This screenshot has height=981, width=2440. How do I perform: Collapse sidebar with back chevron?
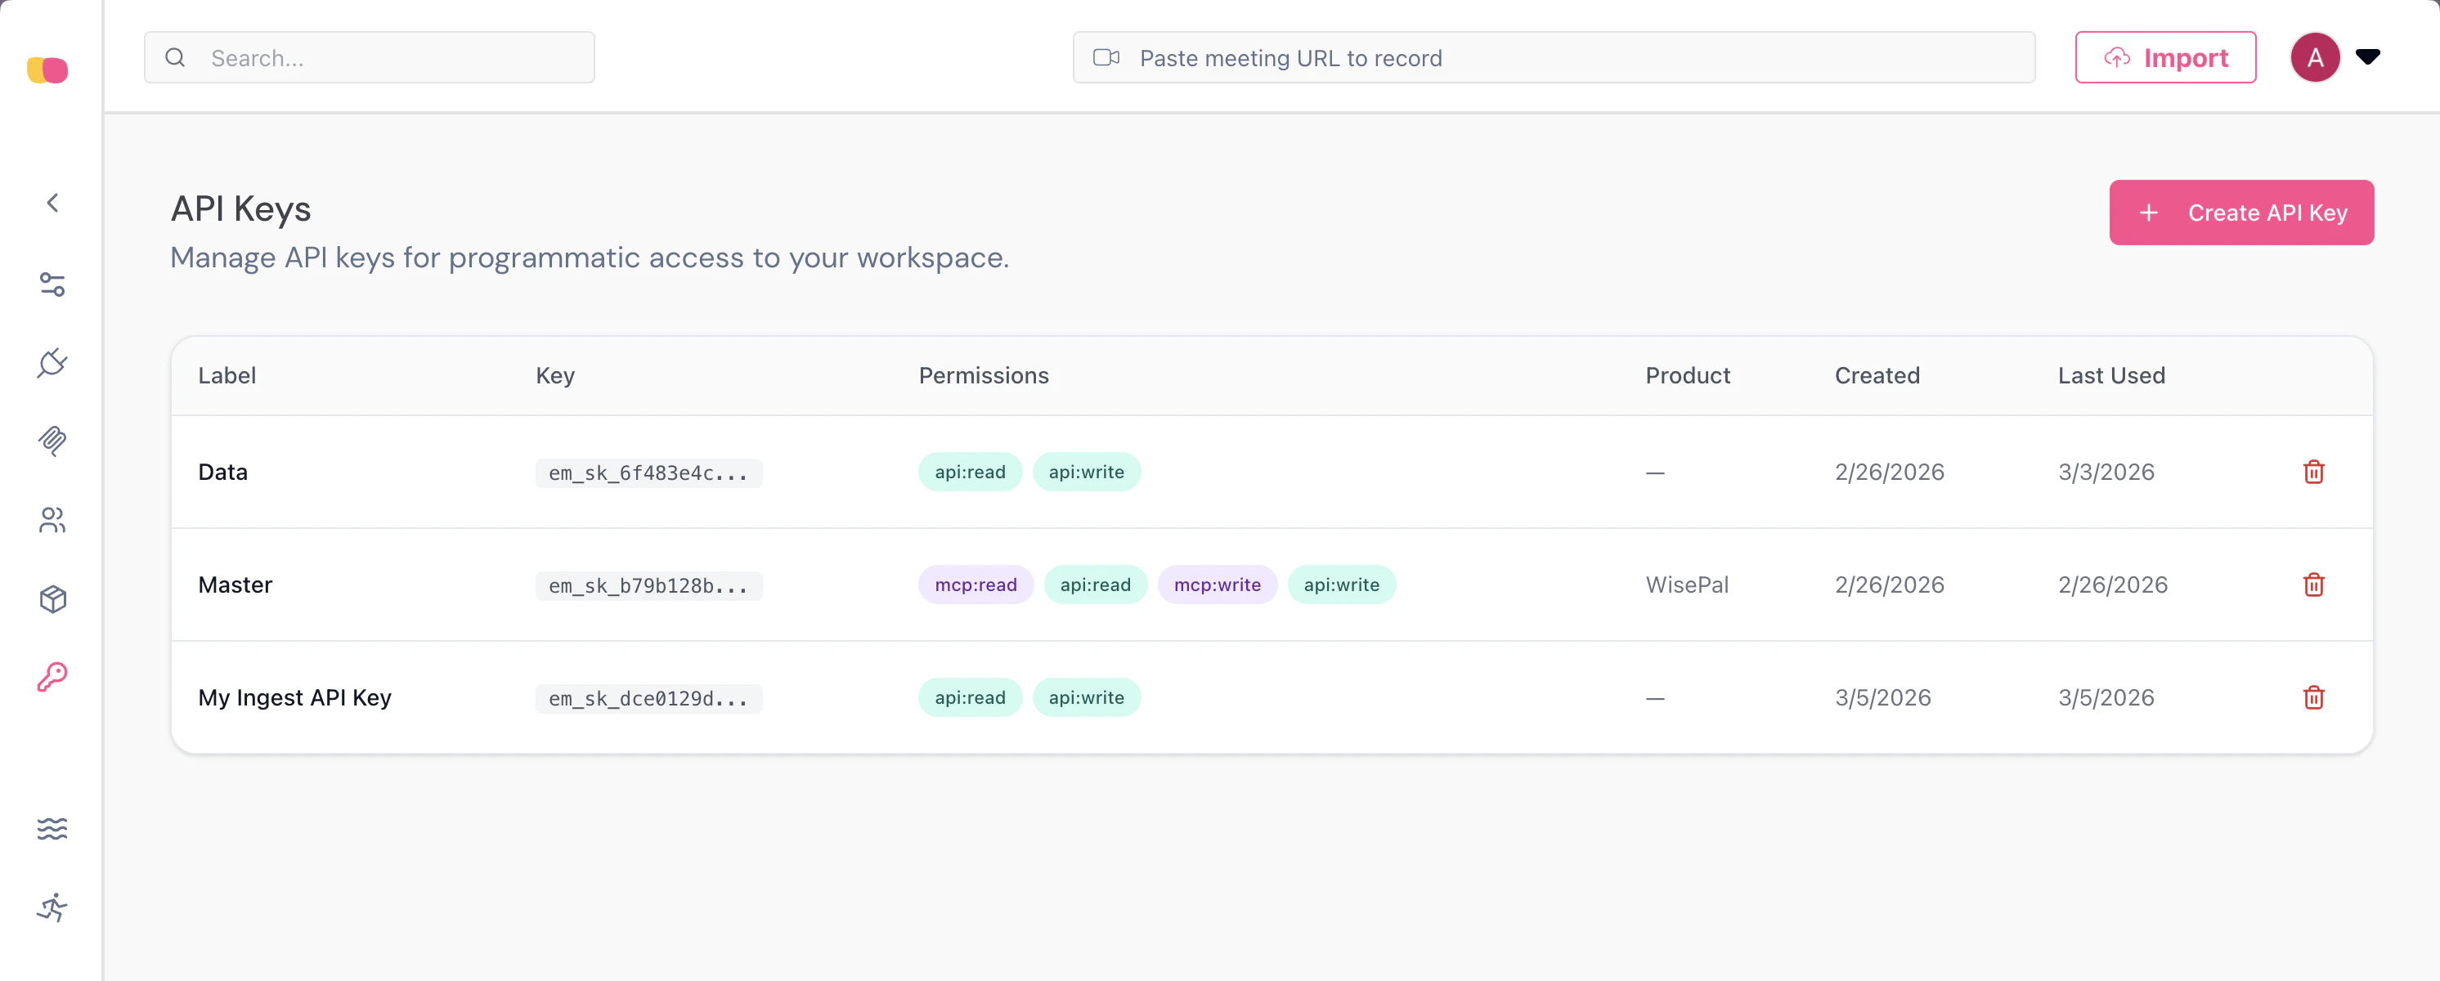(x=53, y=203)
